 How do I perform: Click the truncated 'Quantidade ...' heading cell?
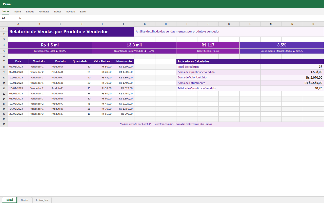[82, 61]
